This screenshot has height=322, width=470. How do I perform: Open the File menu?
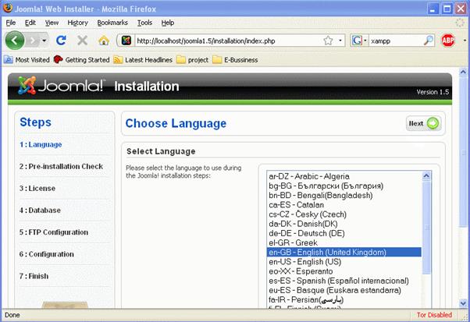pos(11,23)
